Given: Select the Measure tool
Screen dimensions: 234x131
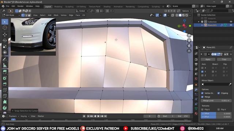Looking at the screenshot, I should click(5, 65).
